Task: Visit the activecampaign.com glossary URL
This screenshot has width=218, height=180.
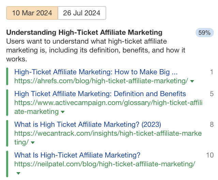Action: (x=108, y=103)
